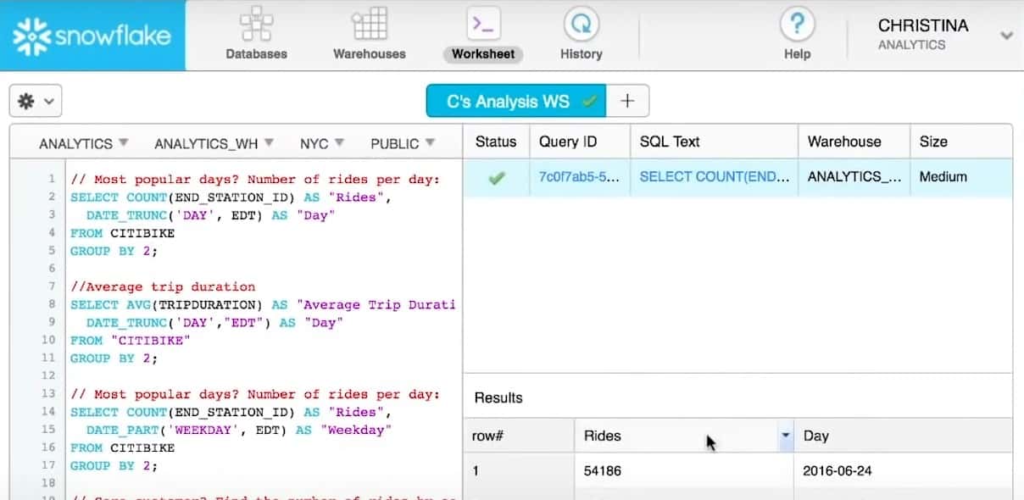1024x500 pixels.
Task: Open the Databases page icon
Action: (256, 24)
